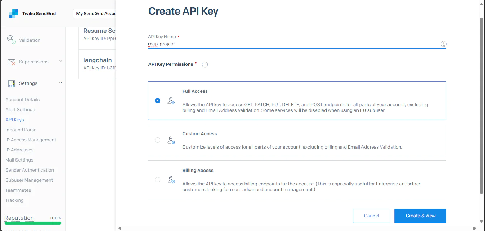Image resolution: width=485 pixels, height=231 pixels.
Task: Click the Full Access person icon
Action: pyautogui.click(x=171, y=101)
